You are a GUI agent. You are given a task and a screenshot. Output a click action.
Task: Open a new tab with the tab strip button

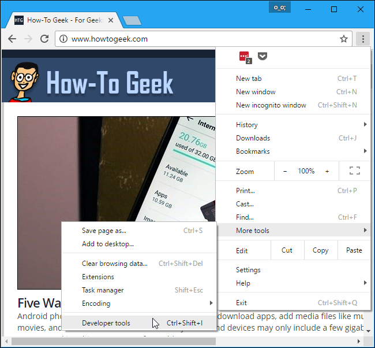(132, 21)
